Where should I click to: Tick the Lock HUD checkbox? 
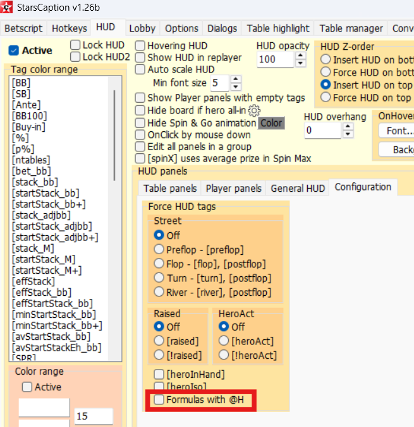pyautogui.click(x=75, y=45)
